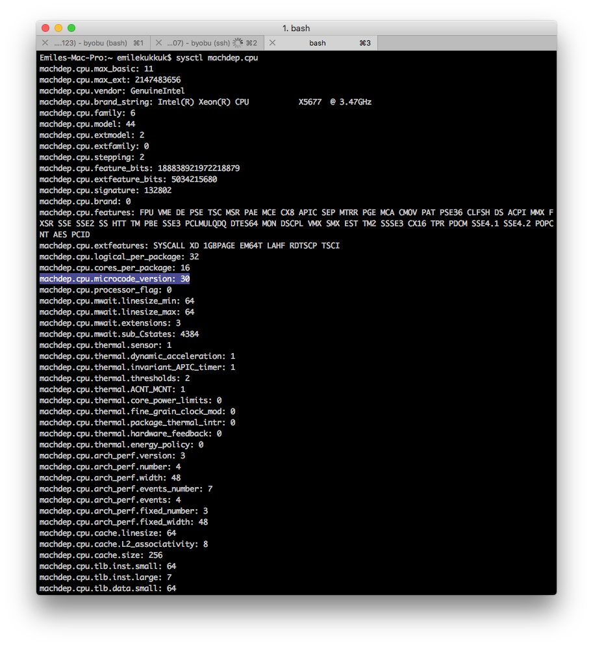The image size is (593, 647).
Task: Click the cache.L2_associativity: 8 line
Action: [x=123, y=544]
